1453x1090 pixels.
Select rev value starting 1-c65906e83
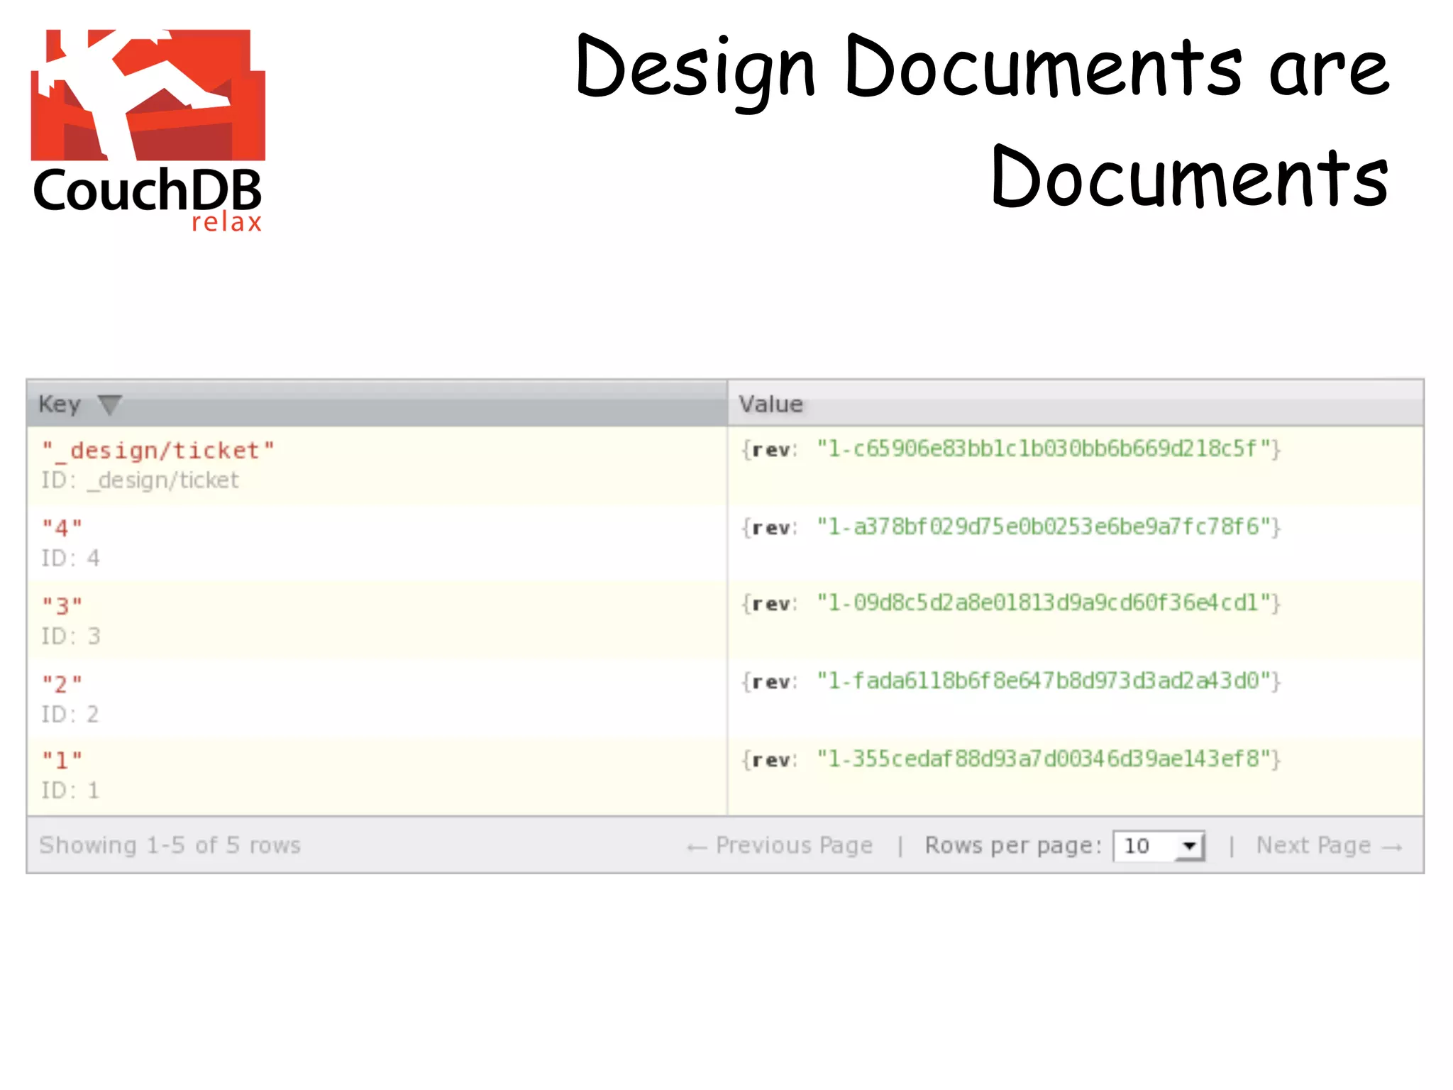click(1044, 449)
